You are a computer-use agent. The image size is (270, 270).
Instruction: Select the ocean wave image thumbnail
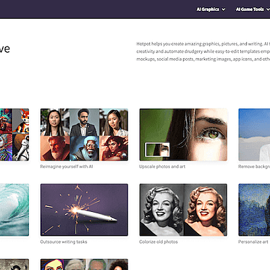(14, 210)
